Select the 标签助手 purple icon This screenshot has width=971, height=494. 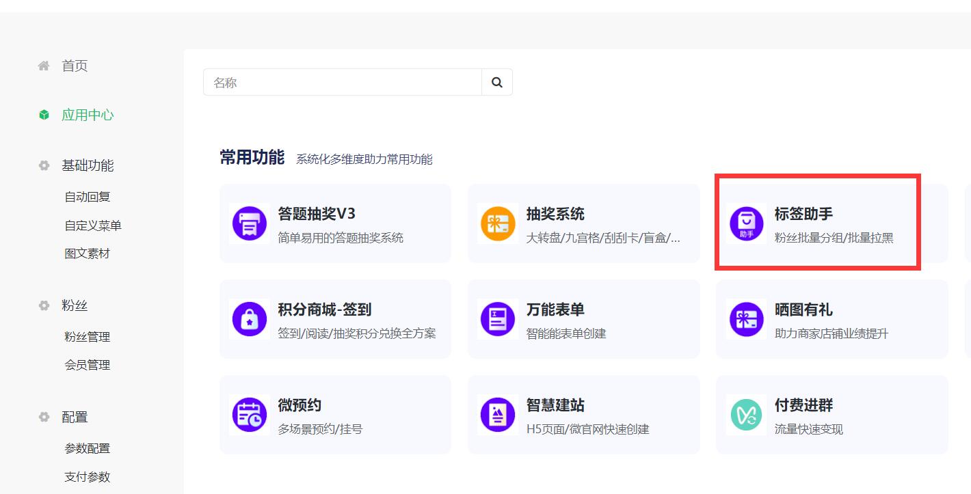746,223
